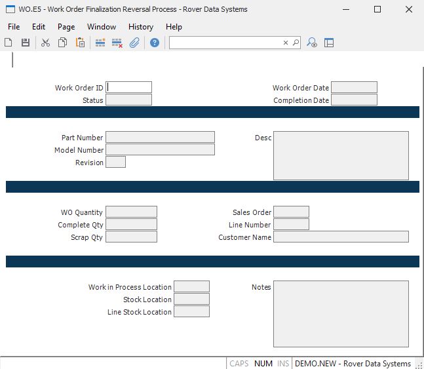Select the Notes text area
Image resolution: width=424 pixels, height=369 pixels.
point(341,314)
